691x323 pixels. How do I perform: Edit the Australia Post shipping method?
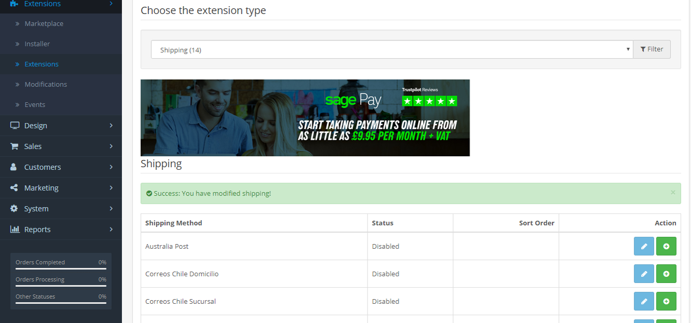[644, 246]
